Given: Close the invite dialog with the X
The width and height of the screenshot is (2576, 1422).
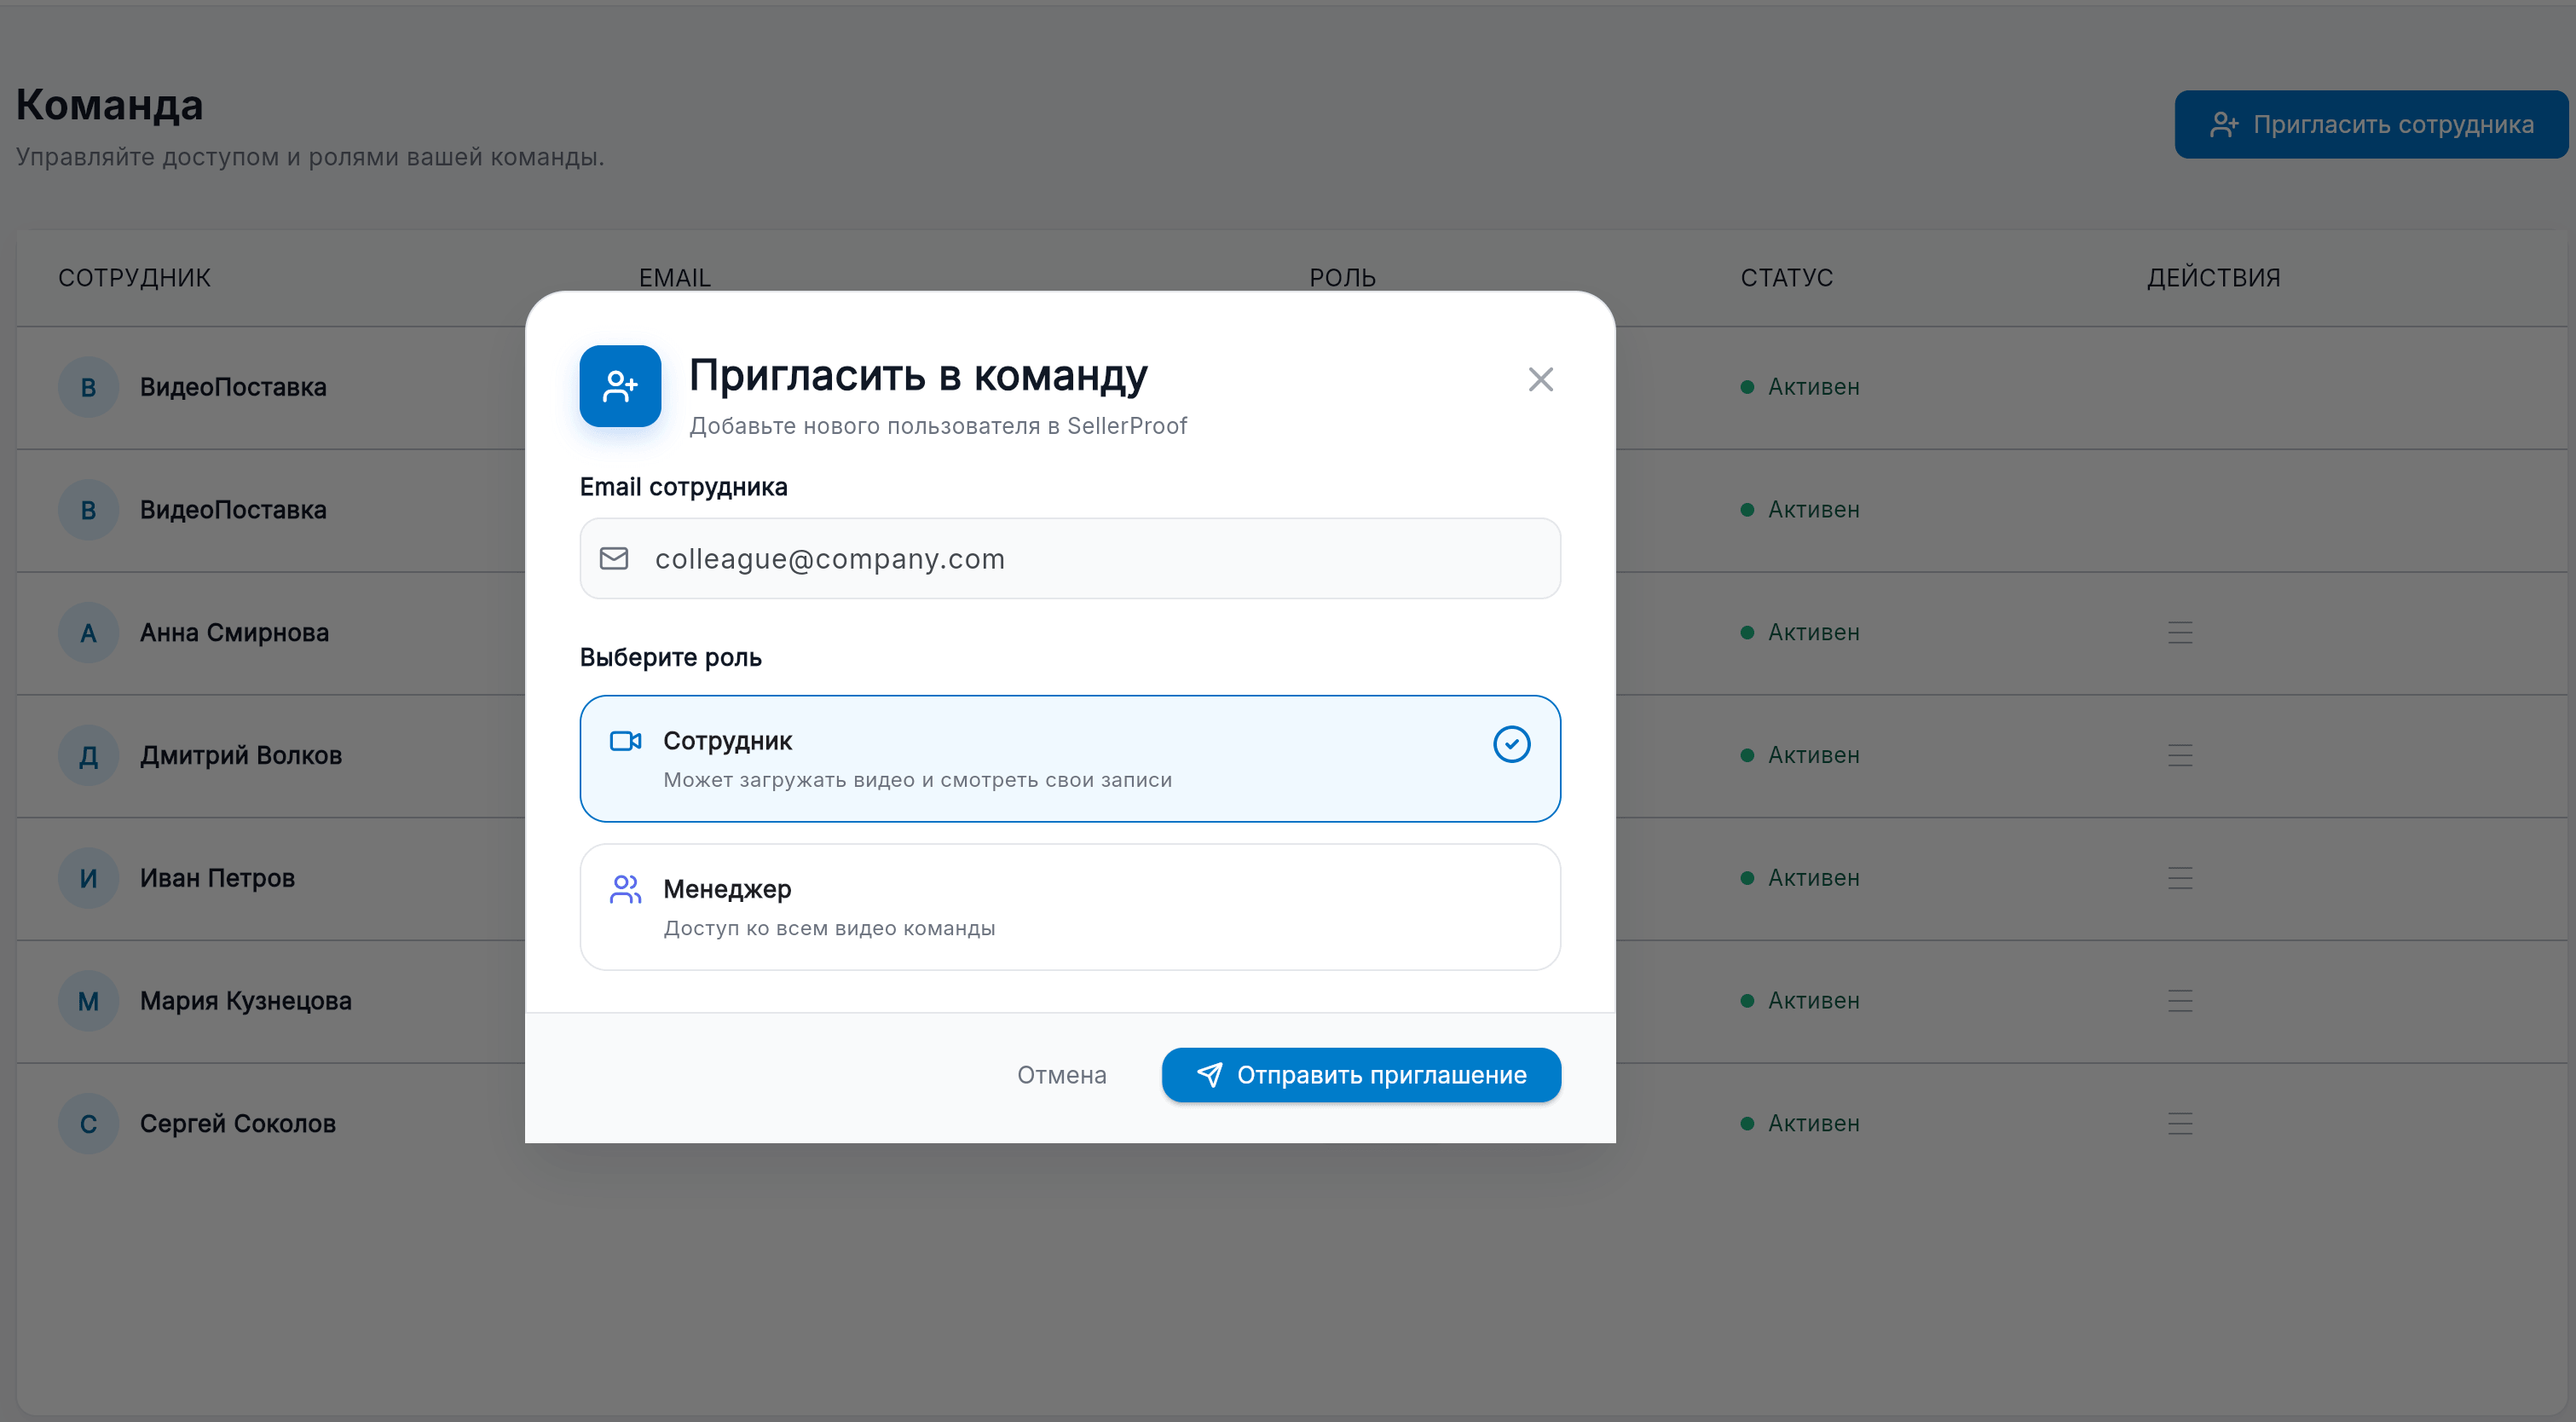Looking at the screenshot, I should [x=1540, y=379].
